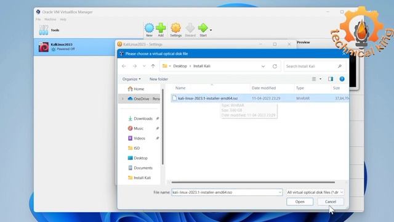Open the Start button dropdown arrow

point(211,30)
